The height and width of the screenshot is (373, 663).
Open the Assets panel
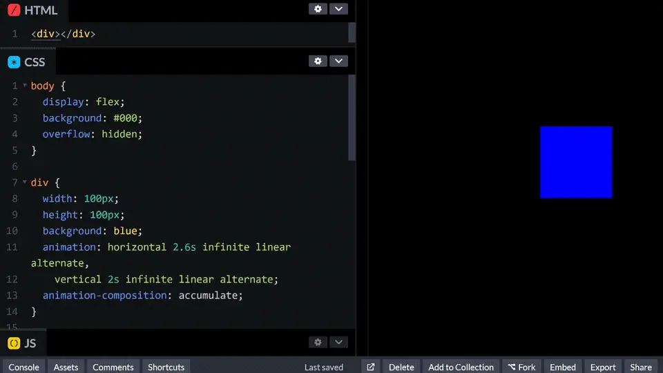coord(66,367)
